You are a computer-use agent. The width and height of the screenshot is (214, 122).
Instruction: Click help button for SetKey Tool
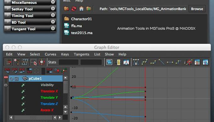tap(53, 9)
